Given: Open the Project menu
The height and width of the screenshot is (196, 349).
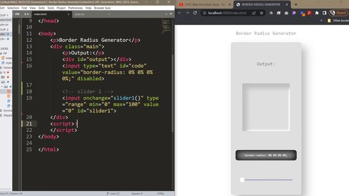Looking at the screenshot, I should [x=61, y=8].
